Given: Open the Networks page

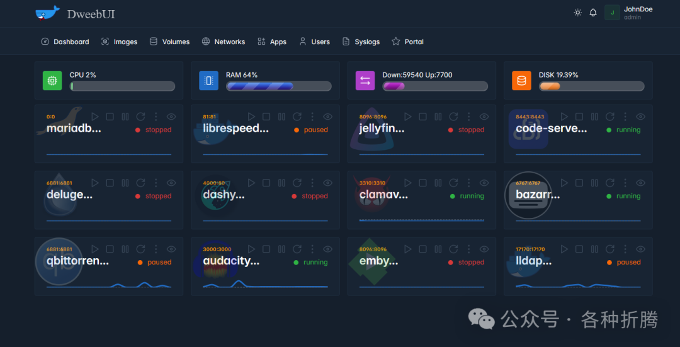Looking at the screenshot, I should point(224,42).
